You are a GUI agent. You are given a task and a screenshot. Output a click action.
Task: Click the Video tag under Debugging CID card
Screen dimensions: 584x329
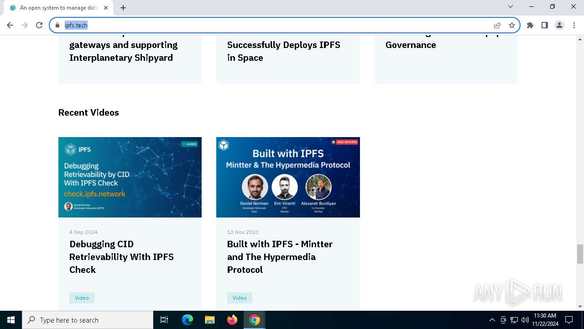click(x=82, y=298)
